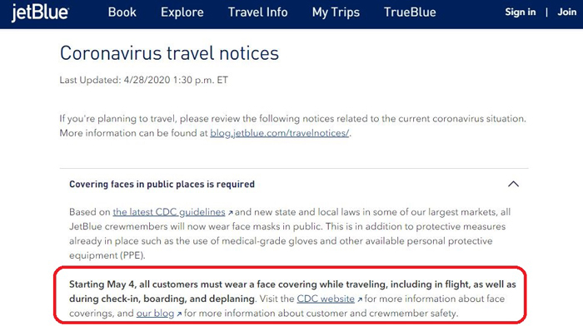The width and height of the screenshot is (583, 326).
Task: Click external arrow icon beside CDC guidelines
Action: click(230, 213)
